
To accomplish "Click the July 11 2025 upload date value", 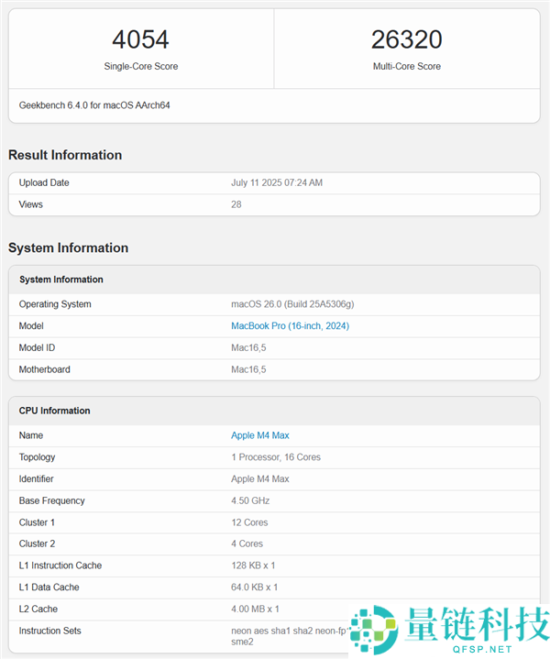I will click(276, 183).
